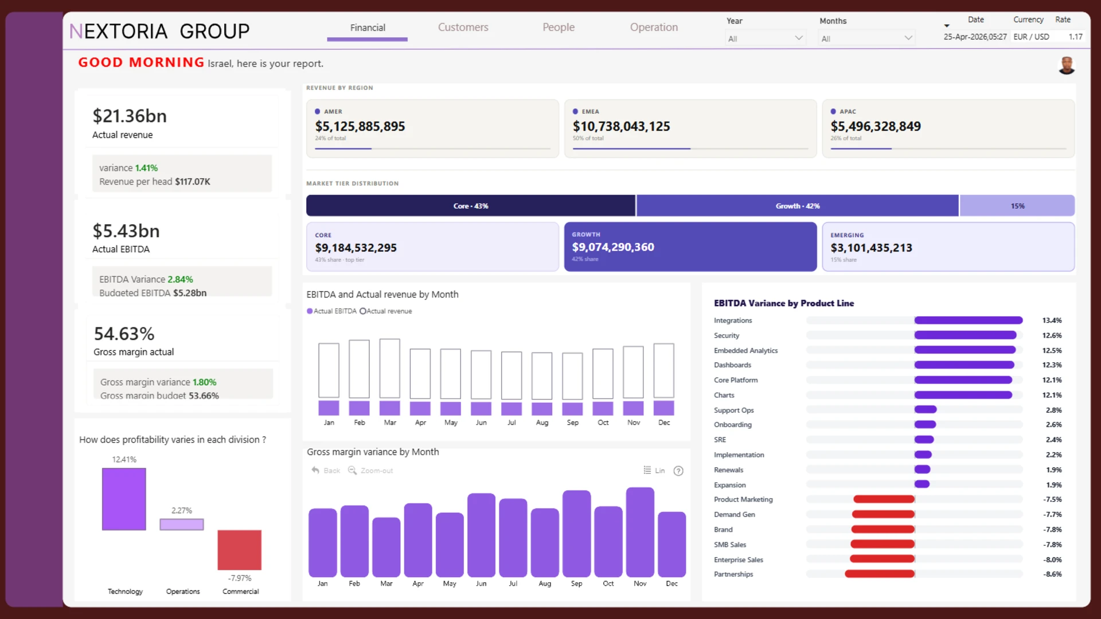Expand the Year dropdown
This screenshot has width=1101, height=619.
(765, 38)
